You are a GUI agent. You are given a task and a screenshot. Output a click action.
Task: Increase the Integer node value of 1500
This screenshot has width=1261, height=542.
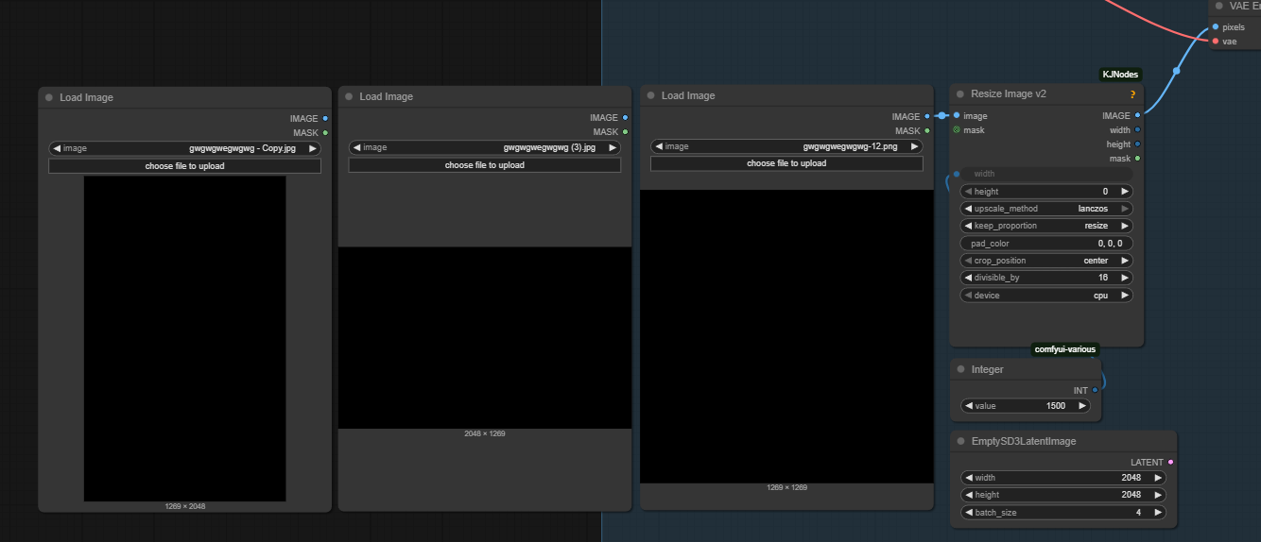[1081, 406]
